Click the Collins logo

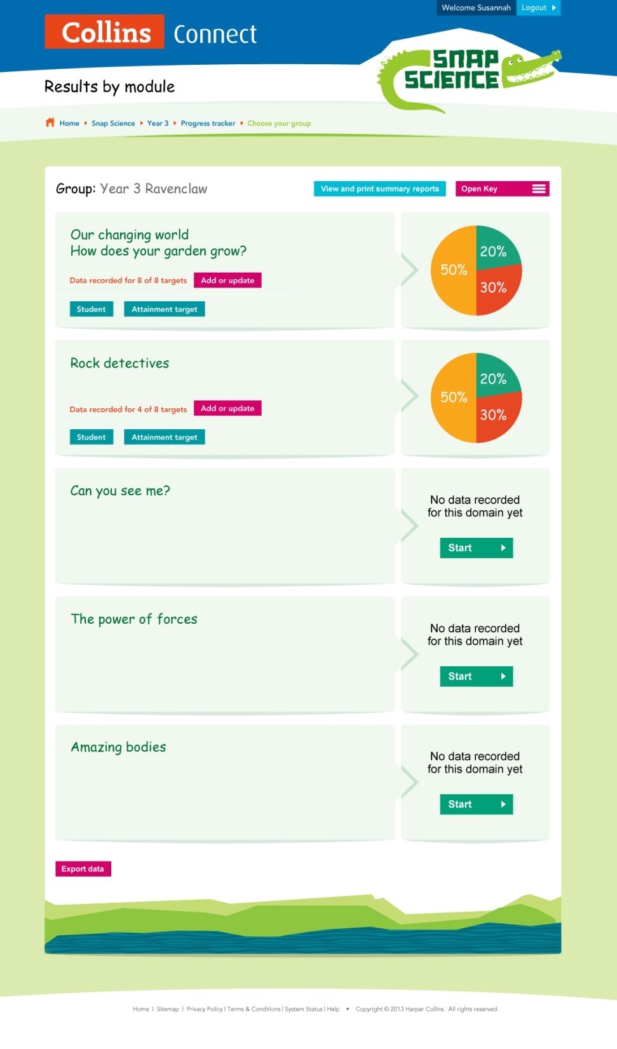tap(104, 32)
